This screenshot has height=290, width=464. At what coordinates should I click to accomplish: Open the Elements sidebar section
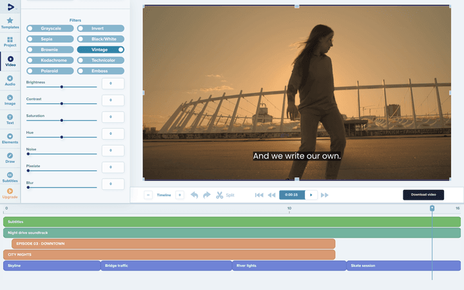pyautogui.click(x=10, y=139)
